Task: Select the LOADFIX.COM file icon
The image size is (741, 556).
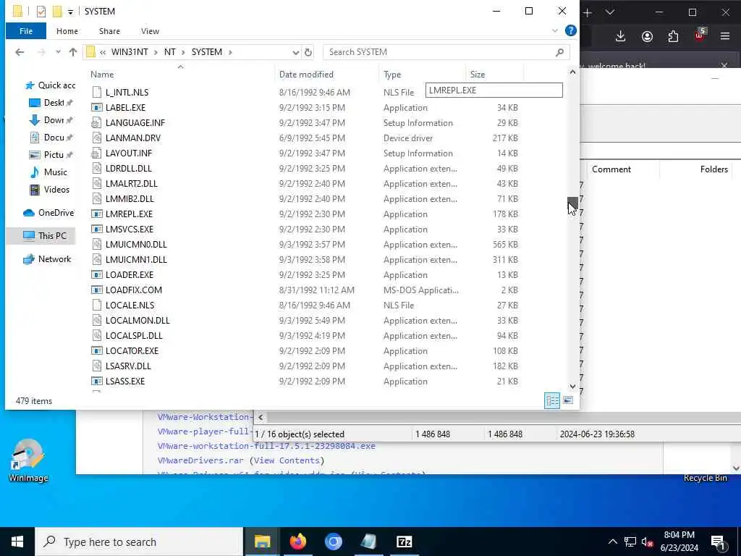Action: tap(97, 290)
